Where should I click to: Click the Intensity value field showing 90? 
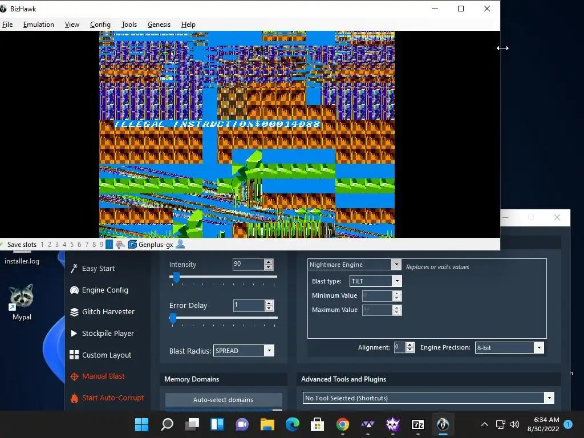tap(249, 265)
